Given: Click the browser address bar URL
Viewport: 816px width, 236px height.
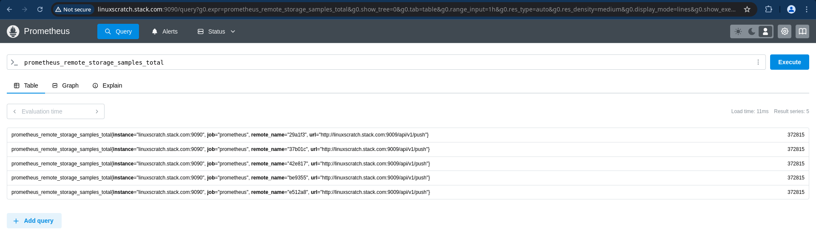Looking at the screenshot, I should point(416,9).
